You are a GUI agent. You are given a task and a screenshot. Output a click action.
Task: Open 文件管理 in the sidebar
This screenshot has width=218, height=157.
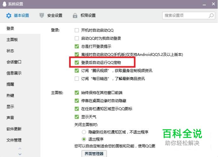20,140
